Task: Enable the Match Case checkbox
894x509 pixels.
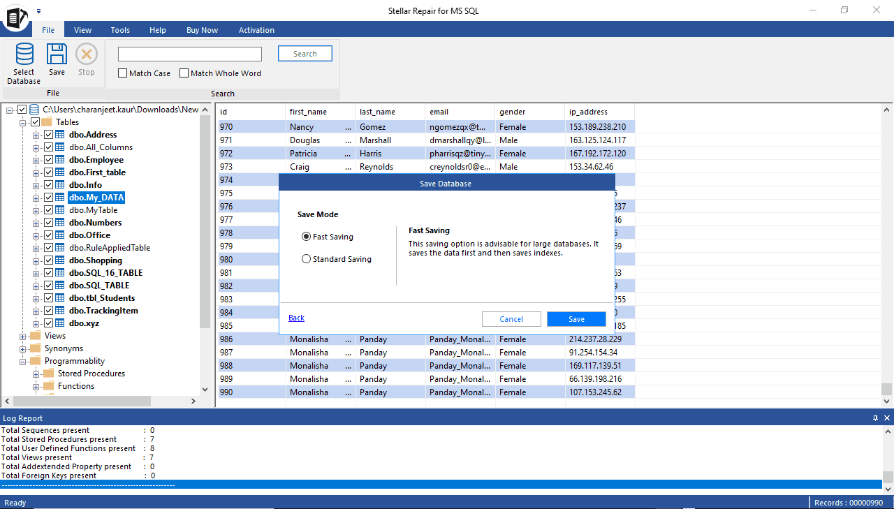Action: [x=123, y=73]
